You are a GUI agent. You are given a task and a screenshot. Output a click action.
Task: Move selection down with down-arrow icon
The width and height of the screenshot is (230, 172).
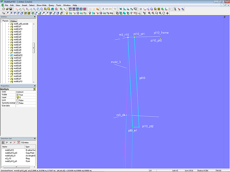11,143
